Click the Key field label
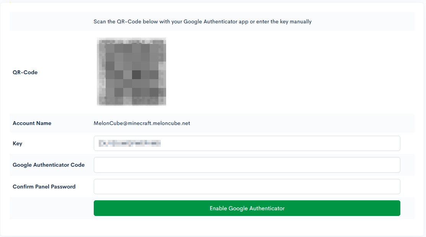The image size is (426, 237). pyautogui.click(x=17, y=144)
